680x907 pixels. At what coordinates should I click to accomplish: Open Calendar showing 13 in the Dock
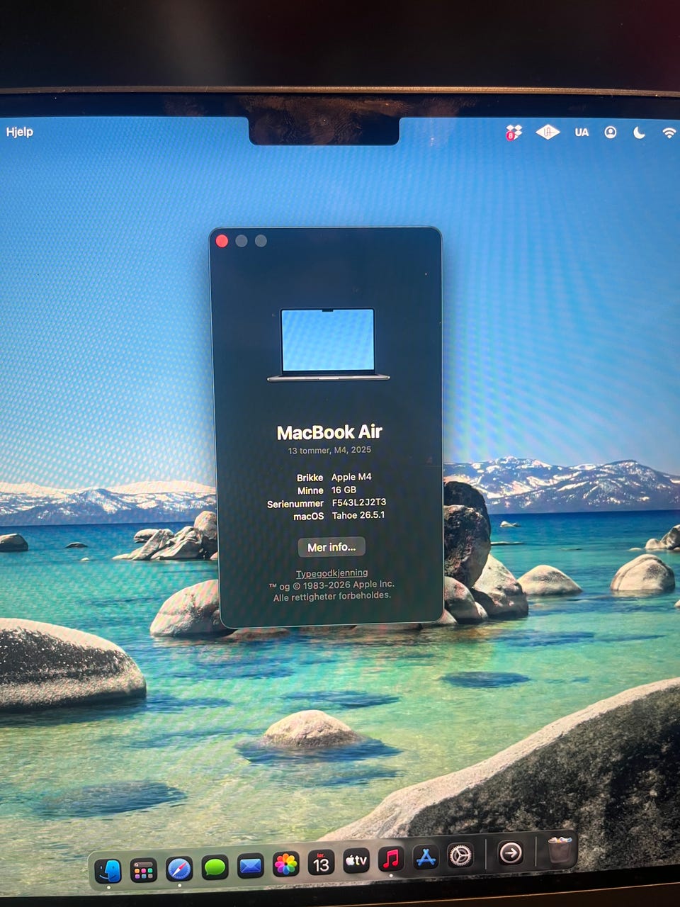click(321, 862)
